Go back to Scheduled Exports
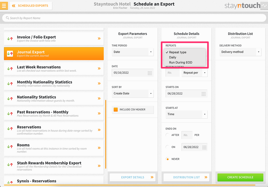The image size is (268, 187). pyautogui.click(x=31, y=6)
